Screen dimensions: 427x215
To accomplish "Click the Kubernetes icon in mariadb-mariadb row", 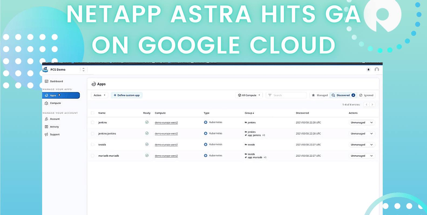I will point(206,156).
